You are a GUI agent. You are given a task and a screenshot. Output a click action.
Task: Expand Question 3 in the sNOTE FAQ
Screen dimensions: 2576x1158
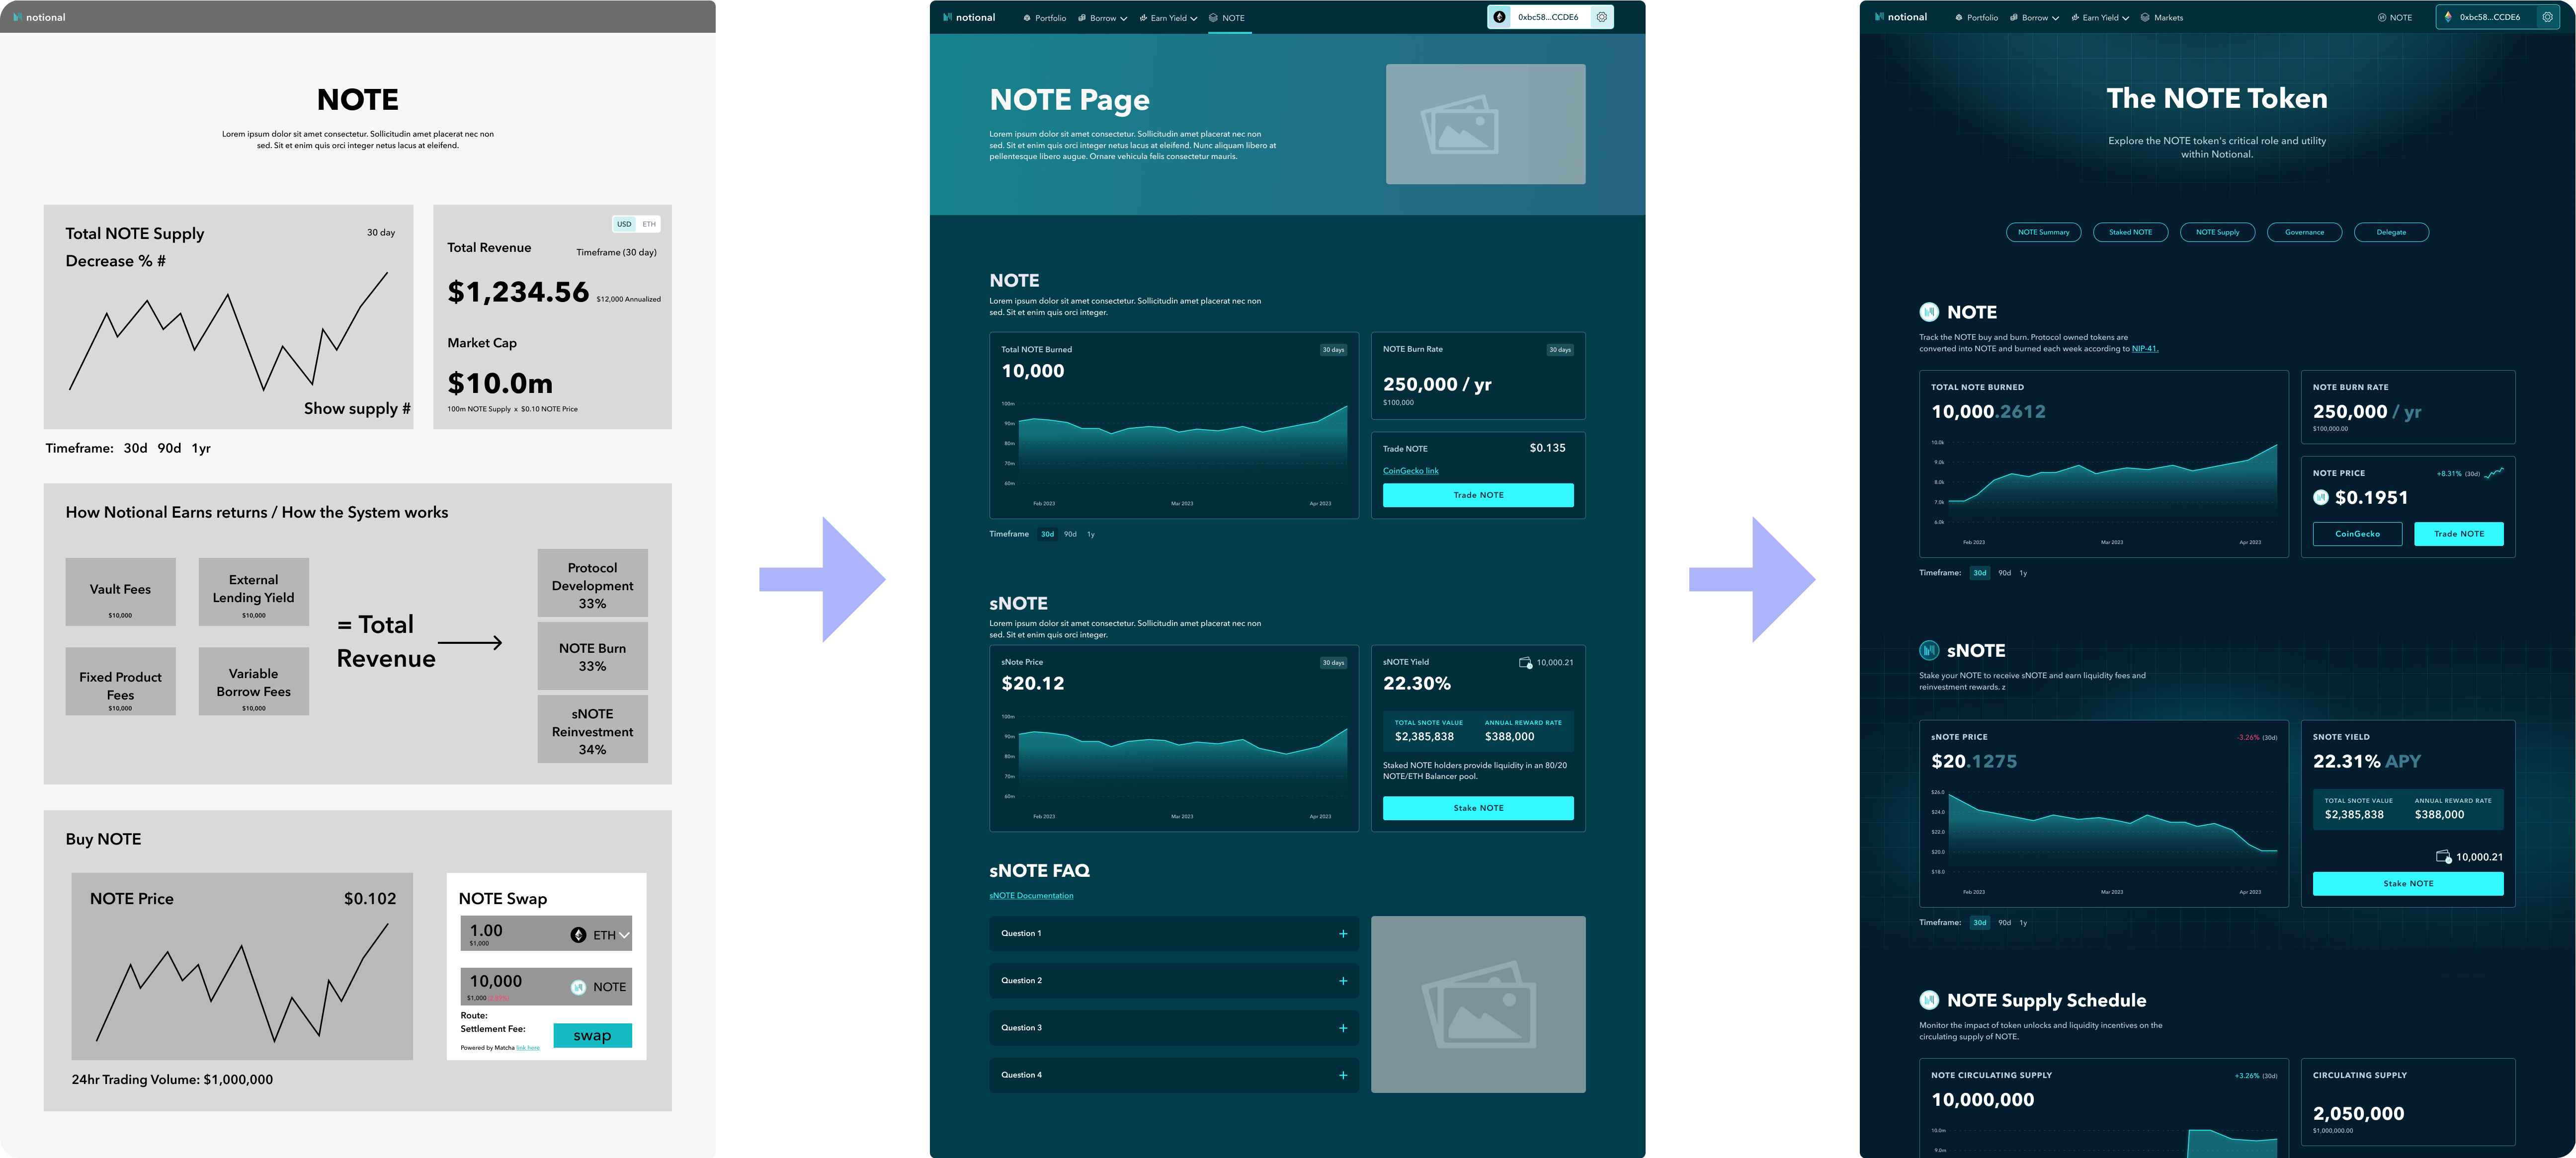pos(1343,1028)
